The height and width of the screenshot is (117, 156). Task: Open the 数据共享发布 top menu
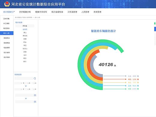41,12
